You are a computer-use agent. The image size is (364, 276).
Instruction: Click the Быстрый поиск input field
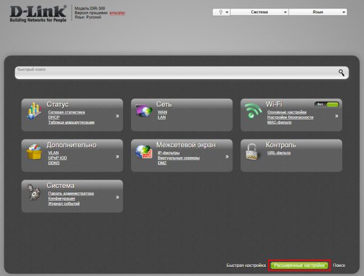[x=177, y=73]
